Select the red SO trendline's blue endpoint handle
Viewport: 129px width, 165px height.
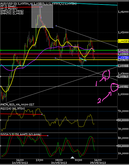[x=48, y=136]
